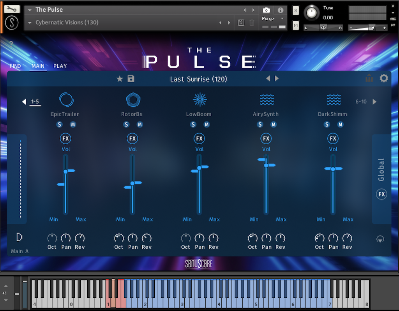Solo the LowBoom channel
The width and height of the screenshot is (399, 311).
tap(193, 124)
